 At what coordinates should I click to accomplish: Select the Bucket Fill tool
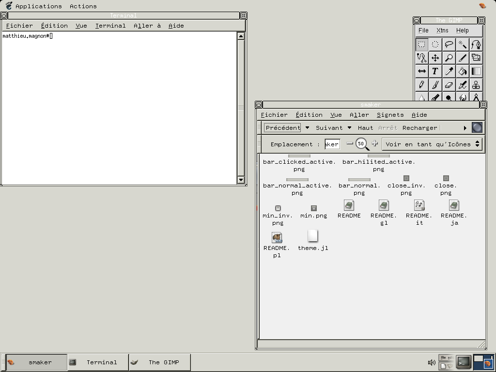(x=463, y=72)
